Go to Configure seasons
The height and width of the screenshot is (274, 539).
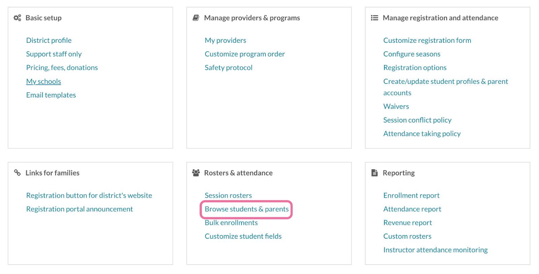pos(412,54)
